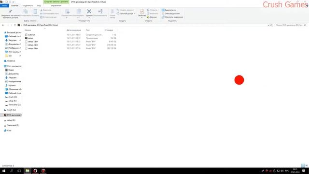The width and height of the screenshot is (309, 174).
Task: Click Paste shortcut (Вставить ярлык) command
Action: (x=48, y=17)
